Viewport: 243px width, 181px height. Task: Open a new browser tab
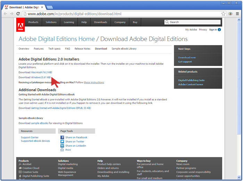[50, 7]
